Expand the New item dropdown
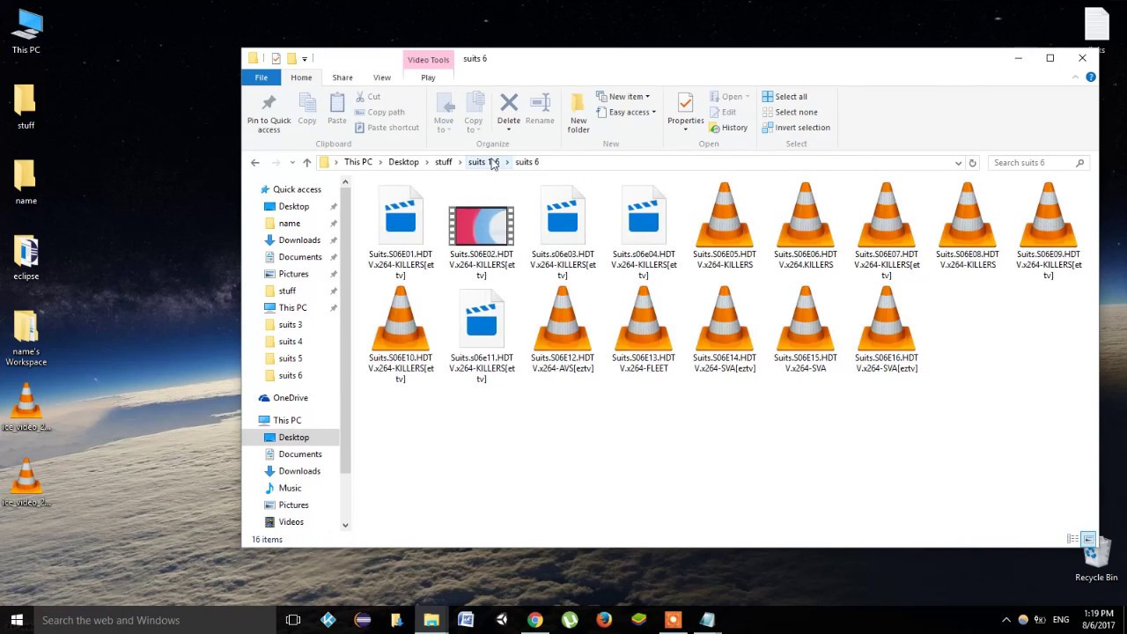Screen dimensions: 1127x634 pyautogui.click(x=623, y=97)
